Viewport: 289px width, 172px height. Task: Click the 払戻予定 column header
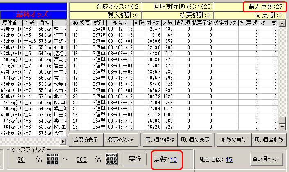tap(202, 23)
